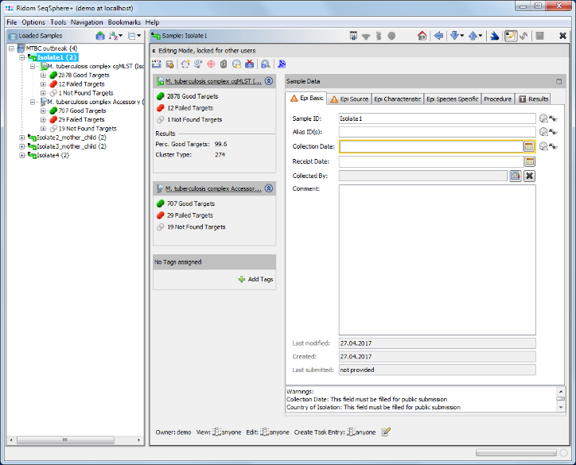Click the dotted circle with arrow toolbar icon
576x465 pixels.
point(185,64)
